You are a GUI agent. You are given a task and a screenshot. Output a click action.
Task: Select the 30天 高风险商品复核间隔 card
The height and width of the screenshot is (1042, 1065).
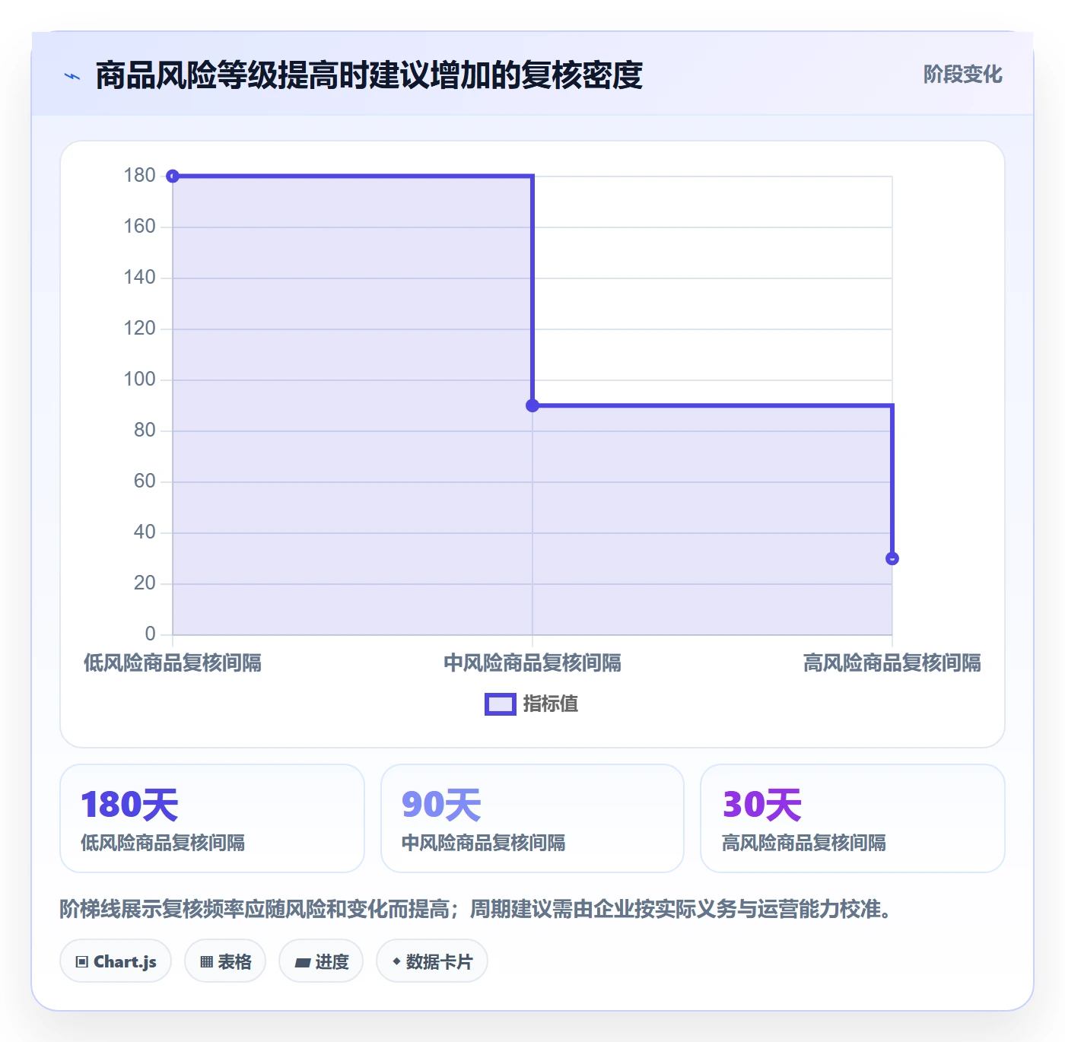[853, 818]
